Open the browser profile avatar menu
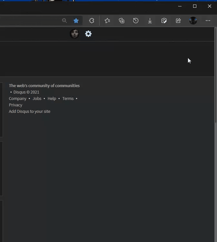The width and height of the screenshot is (217, 242). point(193,21)
